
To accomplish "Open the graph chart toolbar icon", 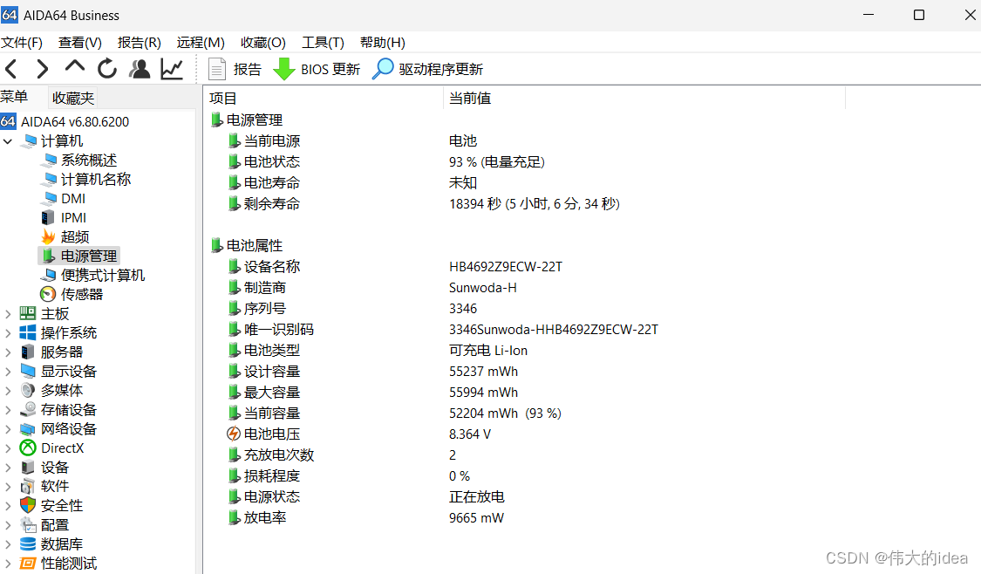I will pos(172,69).
